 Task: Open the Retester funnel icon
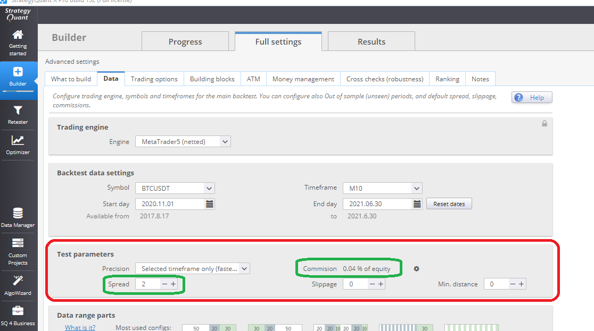[x=18, y=111]
